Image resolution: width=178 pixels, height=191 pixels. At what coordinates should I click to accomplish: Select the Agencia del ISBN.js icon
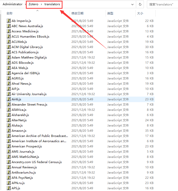9,73
